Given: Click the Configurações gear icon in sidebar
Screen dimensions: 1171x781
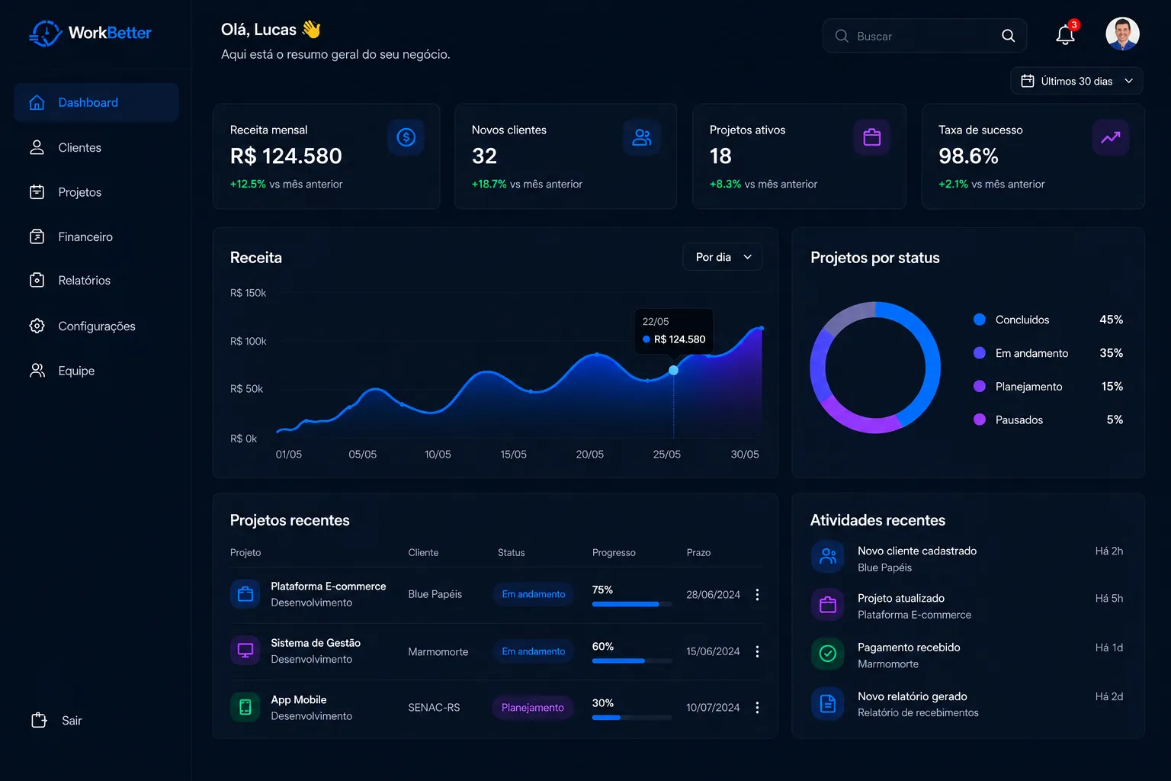Looking at the screenshot, I should pos(37,326).
